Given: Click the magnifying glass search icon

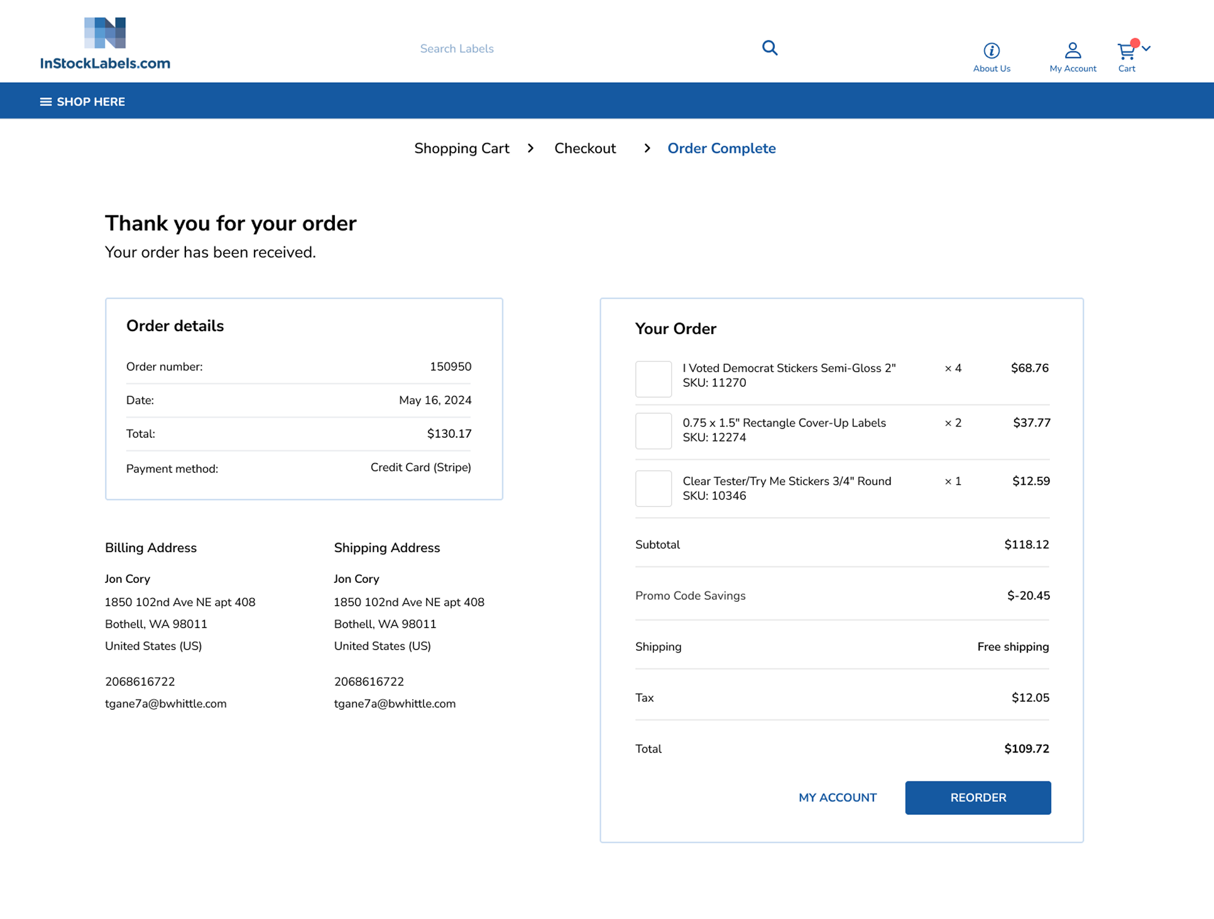Looking at the screenshot, I should (769, 48).
